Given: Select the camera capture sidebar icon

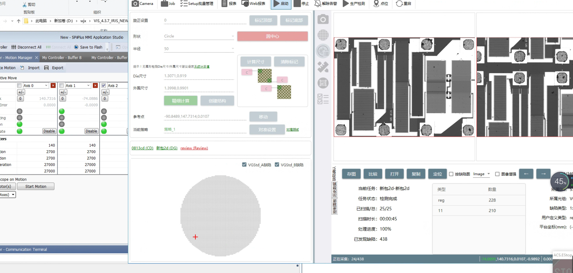Looking at the screenshot, I should coord(323,20).
